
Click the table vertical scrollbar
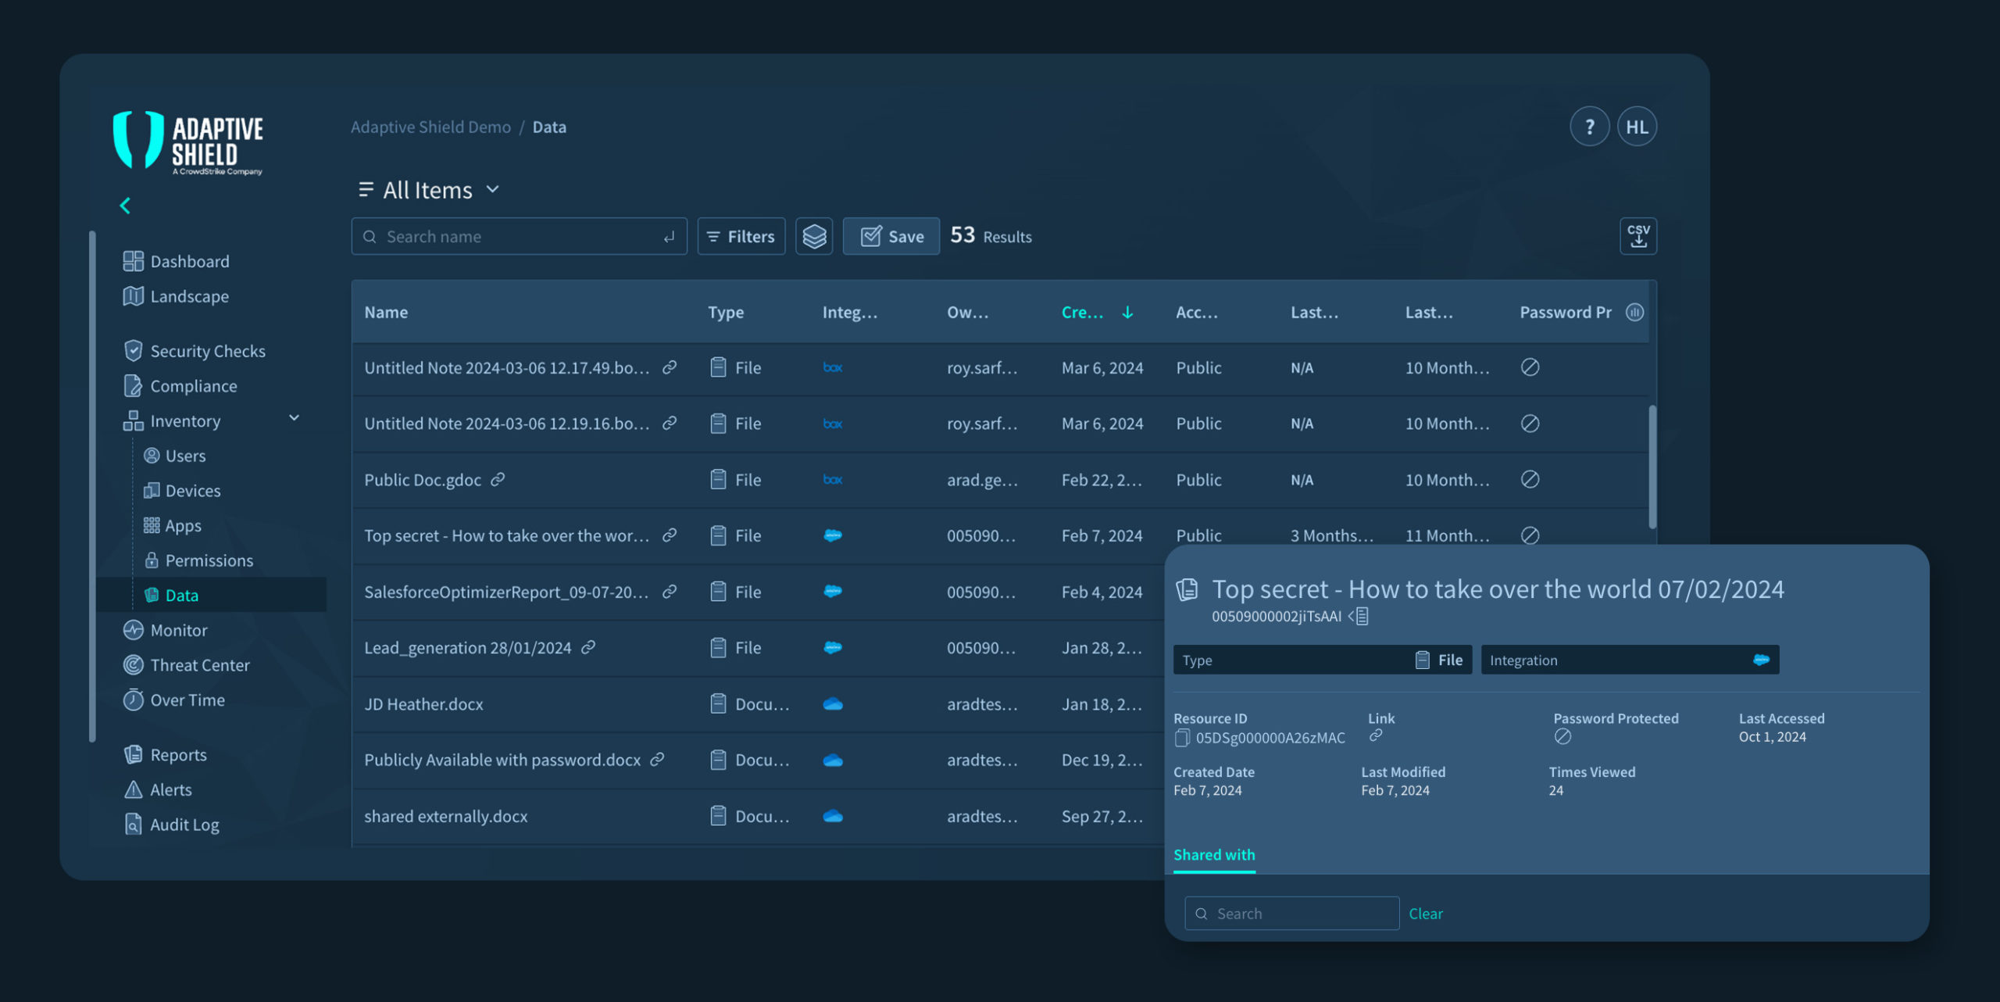point(1652,467)
